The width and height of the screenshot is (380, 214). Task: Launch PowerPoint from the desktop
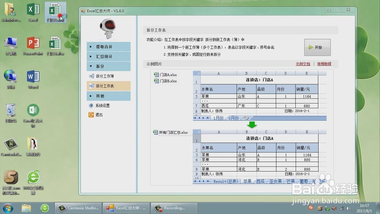[x=33, y=46]
